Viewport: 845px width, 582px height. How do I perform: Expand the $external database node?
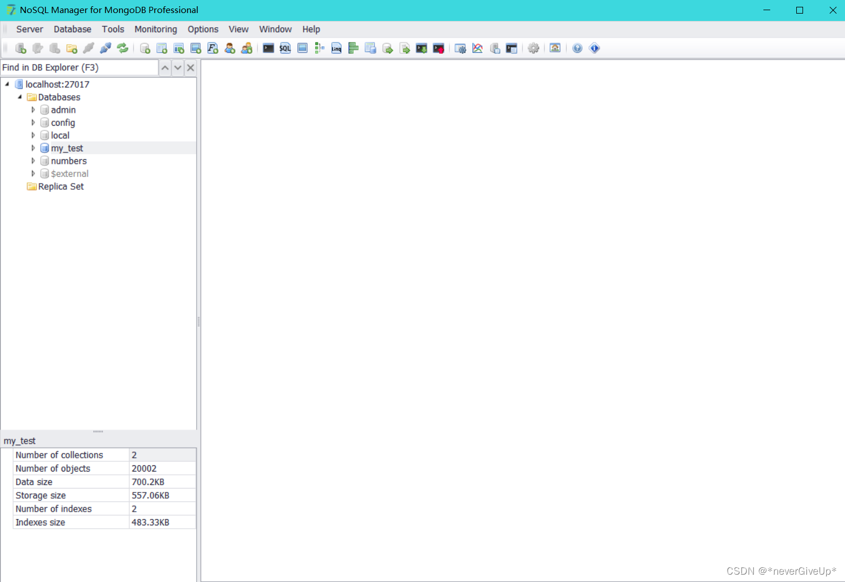coord(33,173)
